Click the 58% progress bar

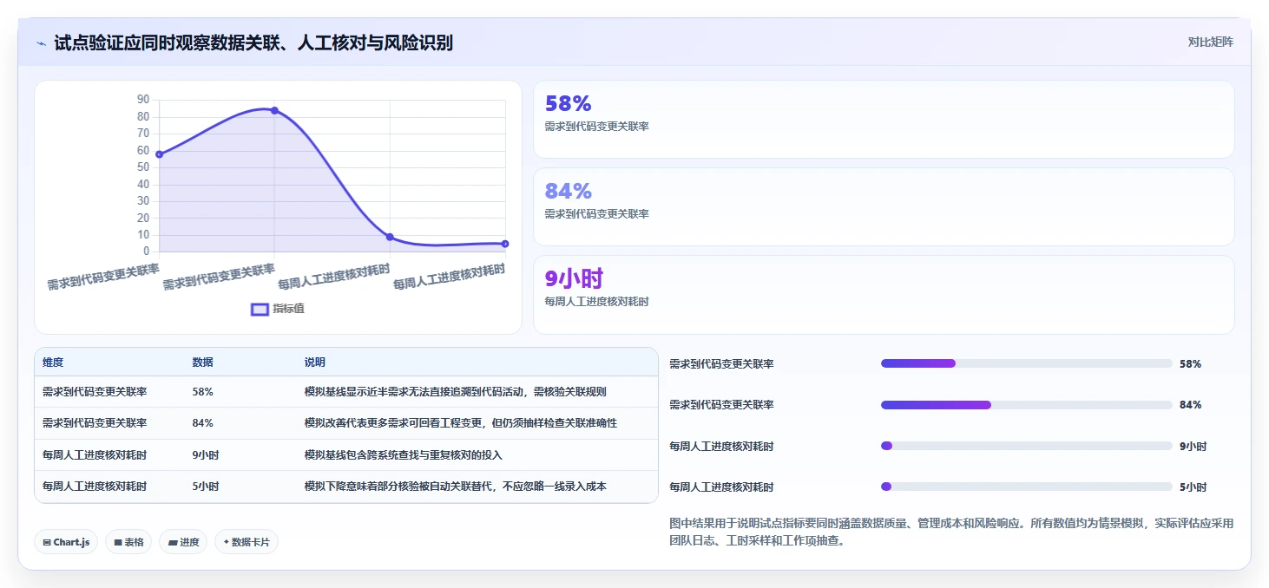[x=1026, y=363]
